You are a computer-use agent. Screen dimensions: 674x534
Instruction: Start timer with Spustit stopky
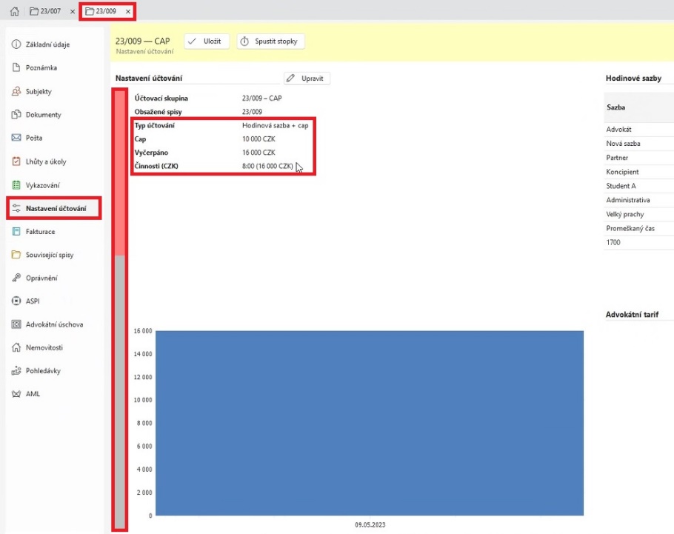pyautogui.click(x=270, y=41)
